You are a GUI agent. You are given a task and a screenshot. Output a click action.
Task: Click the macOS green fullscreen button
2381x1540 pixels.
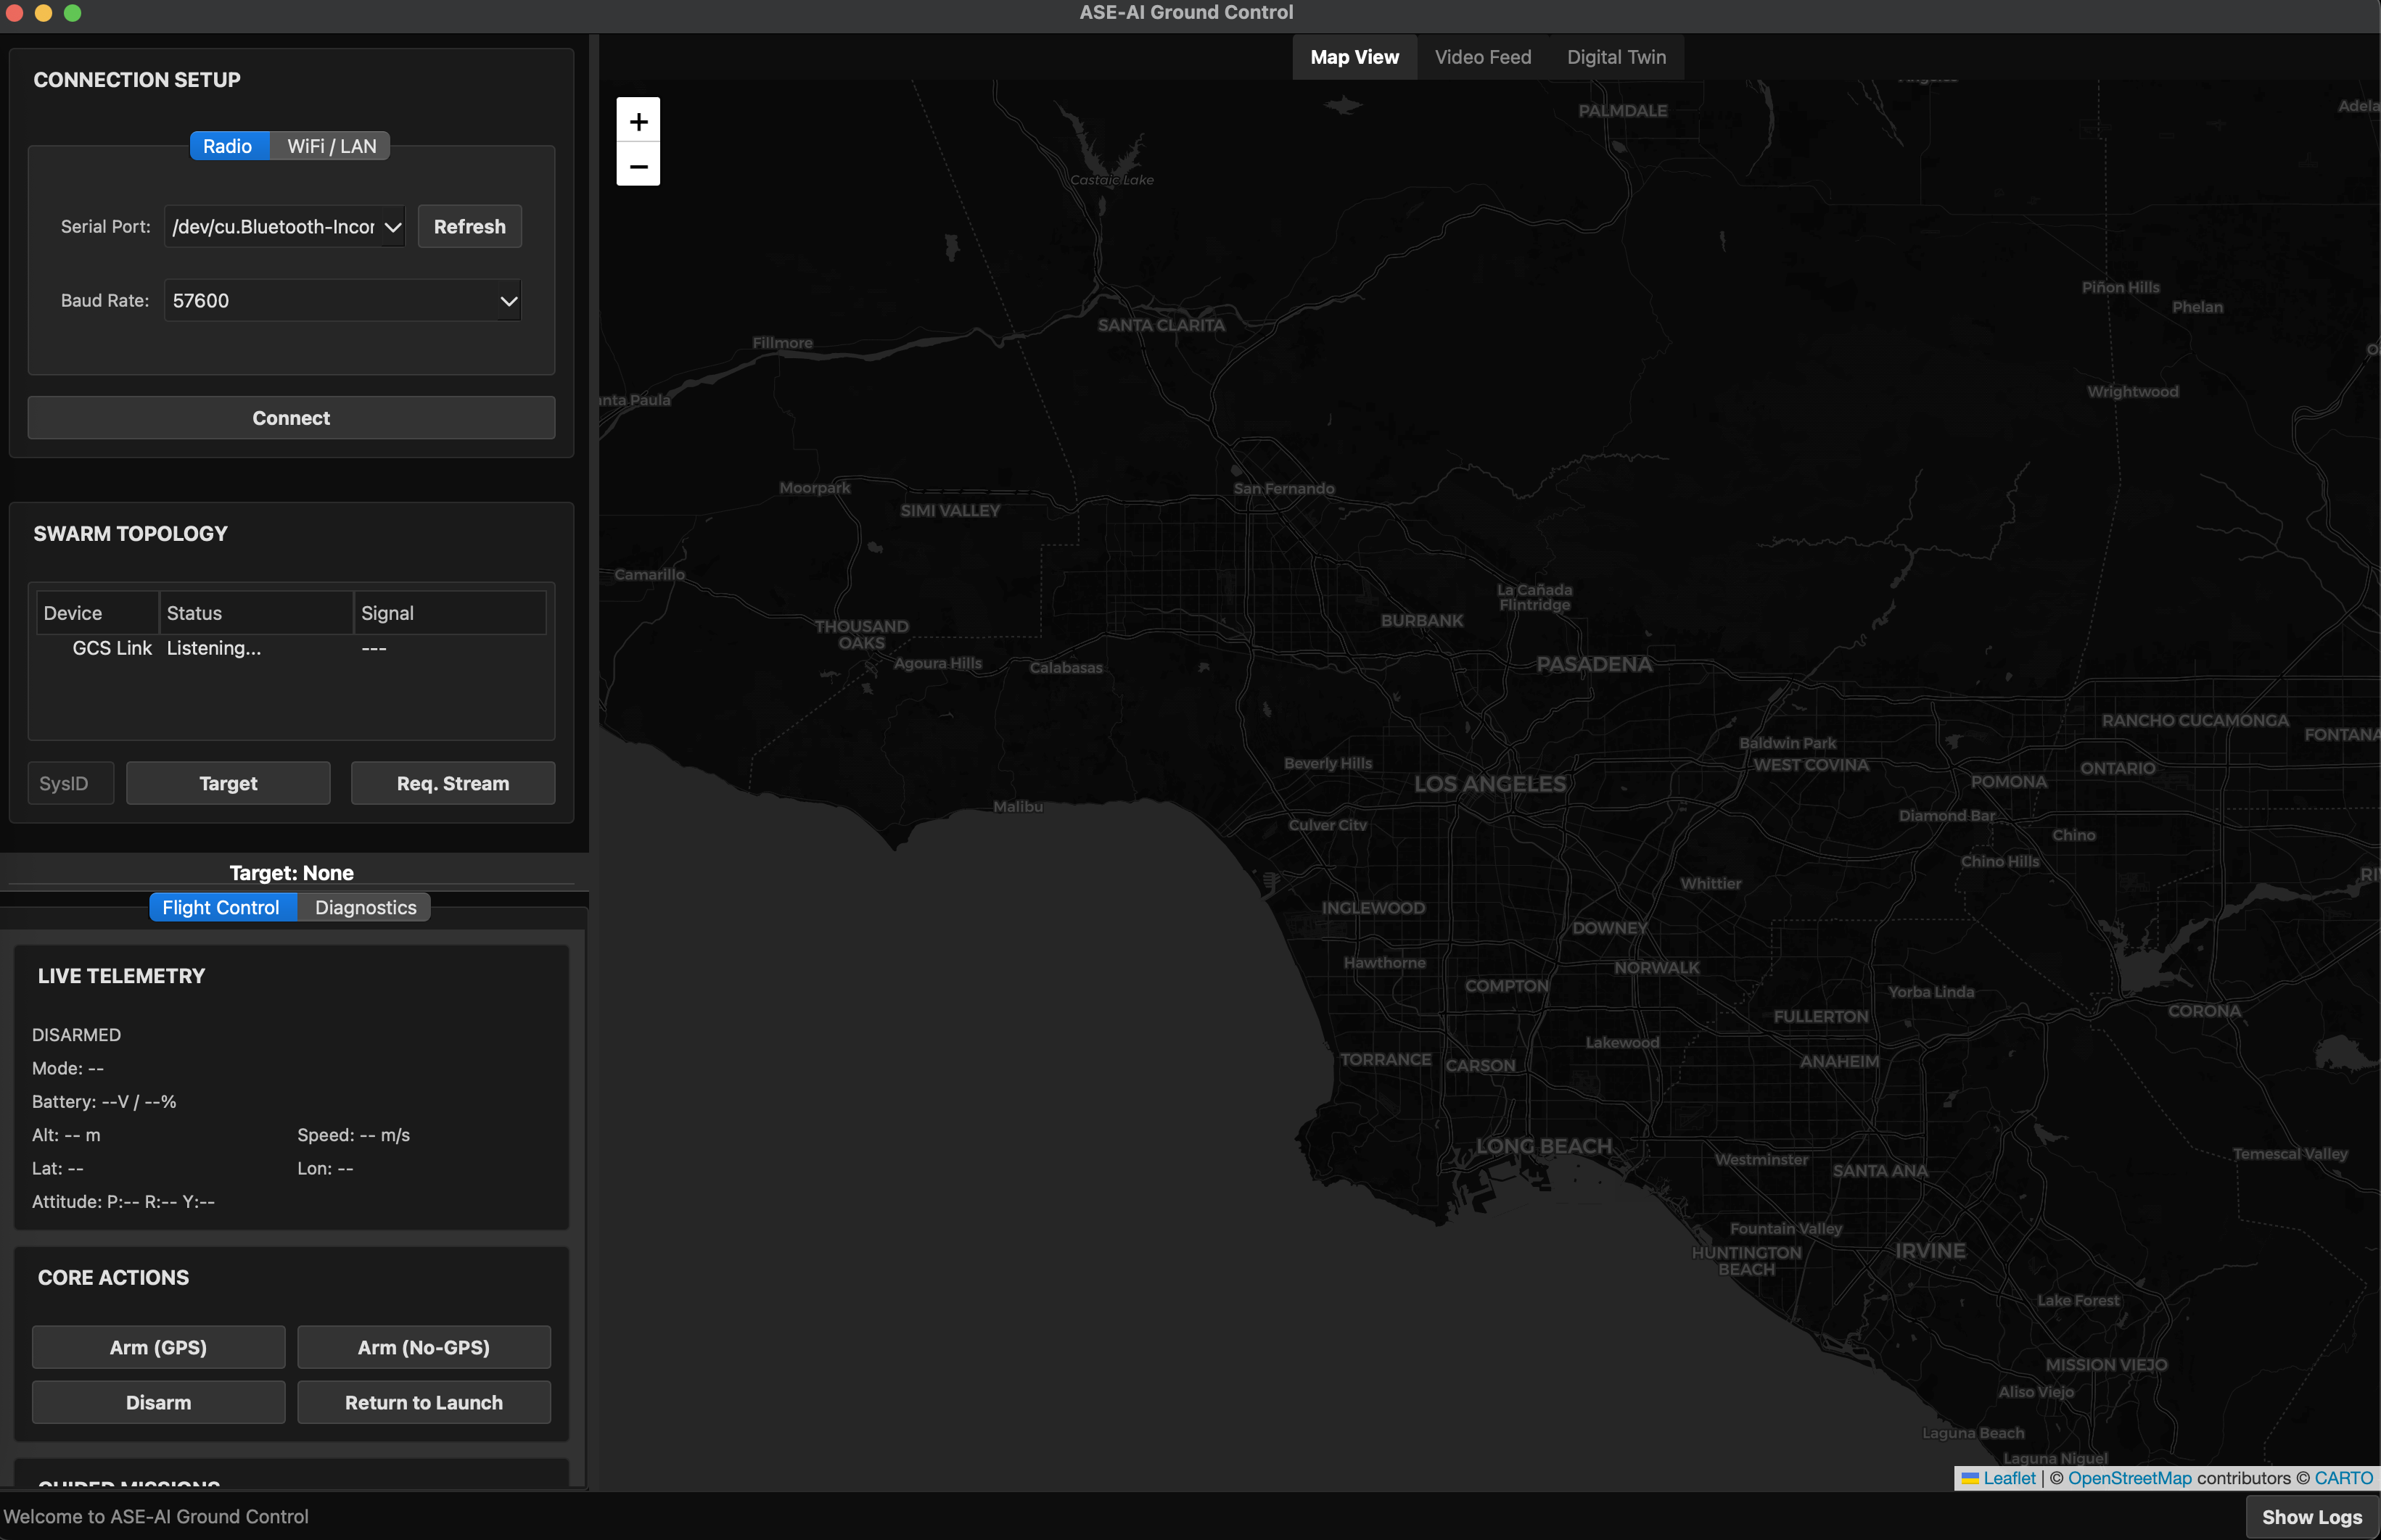tap(72, 13)
